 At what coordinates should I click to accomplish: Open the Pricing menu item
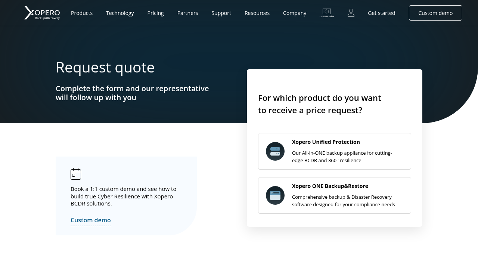155,13
